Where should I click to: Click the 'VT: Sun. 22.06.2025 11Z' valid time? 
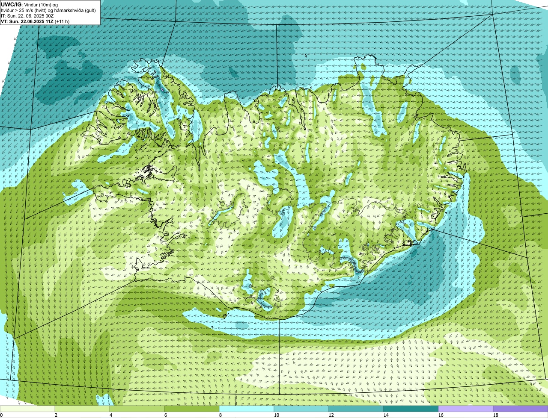[27, 21]
